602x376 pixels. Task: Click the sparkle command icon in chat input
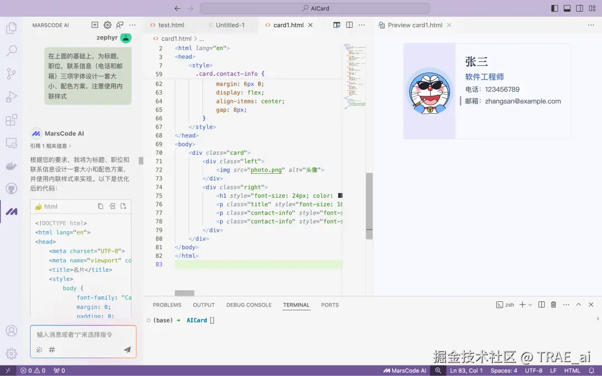[39, 349]
